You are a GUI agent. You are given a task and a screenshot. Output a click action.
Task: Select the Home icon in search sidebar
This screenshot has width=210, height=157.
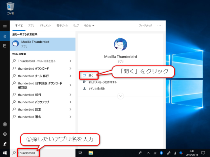[5, 36]
